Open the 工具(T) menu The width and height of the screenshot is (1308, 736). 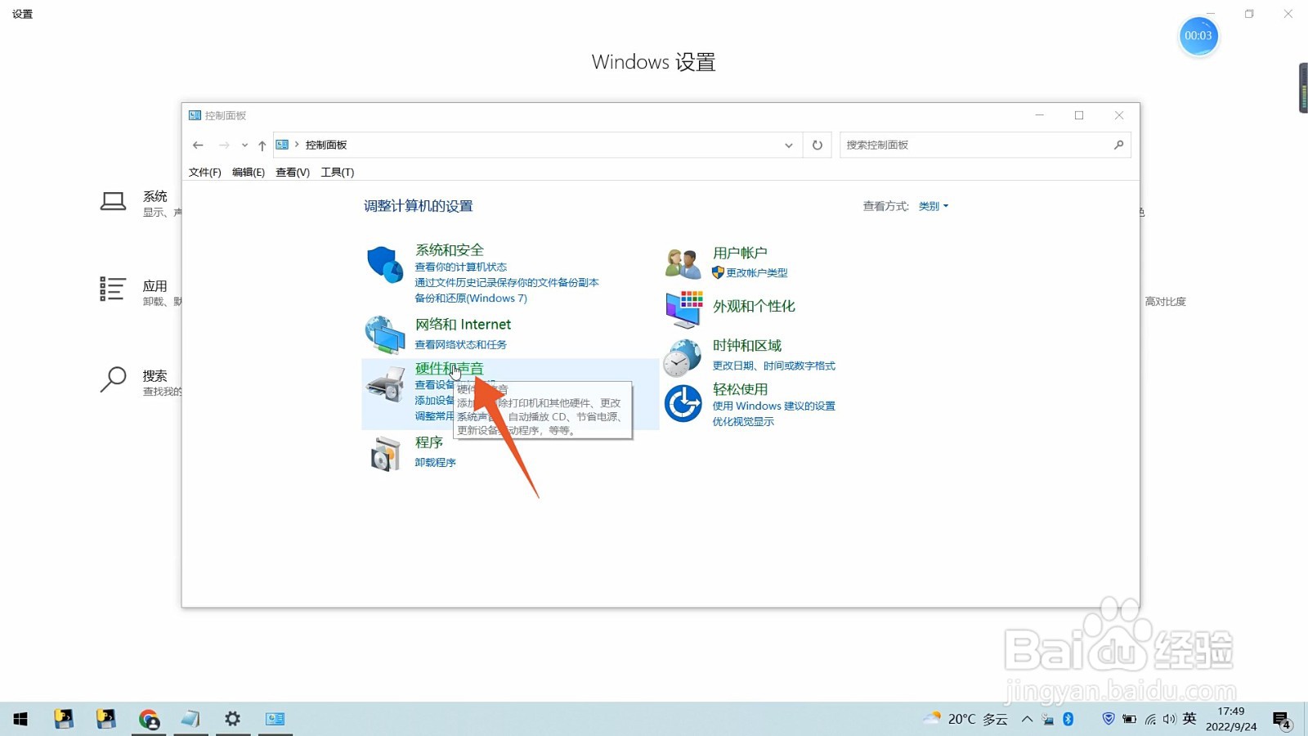(338, 172)
